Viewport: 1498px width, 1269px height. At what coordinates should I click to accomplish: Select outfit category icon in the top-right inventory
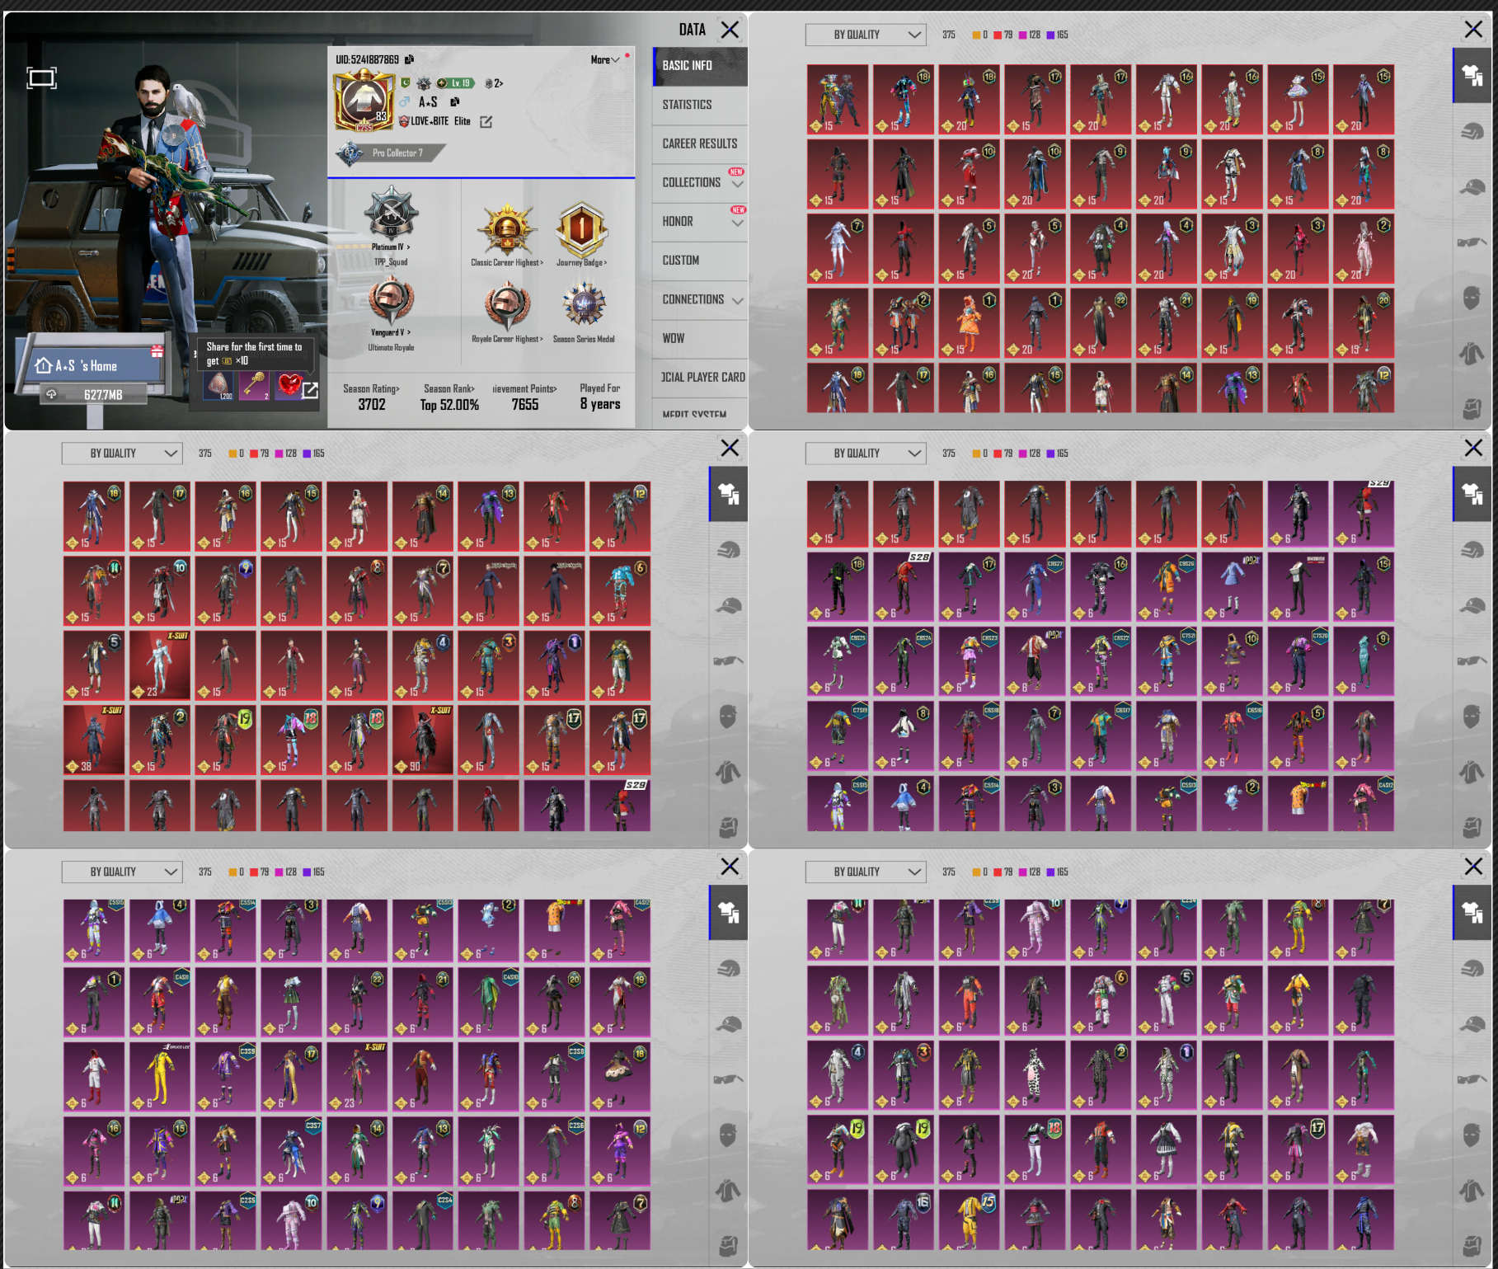point(1472,76)
